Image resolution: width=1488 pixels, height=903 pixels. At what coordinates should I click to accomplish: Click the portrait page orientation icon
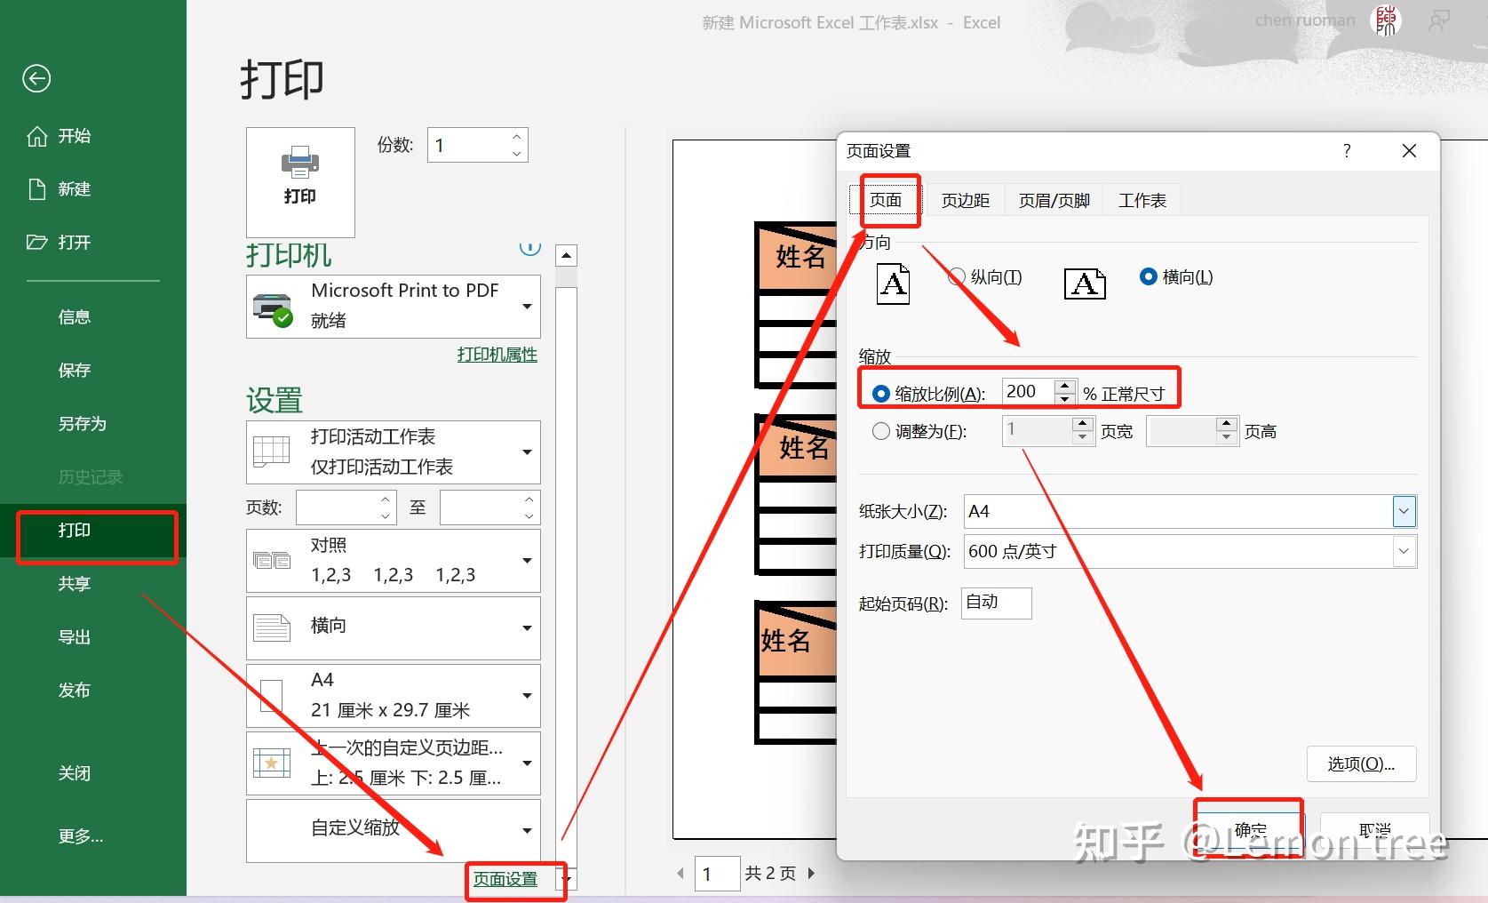pyautogui.click(x=894, y=284)
